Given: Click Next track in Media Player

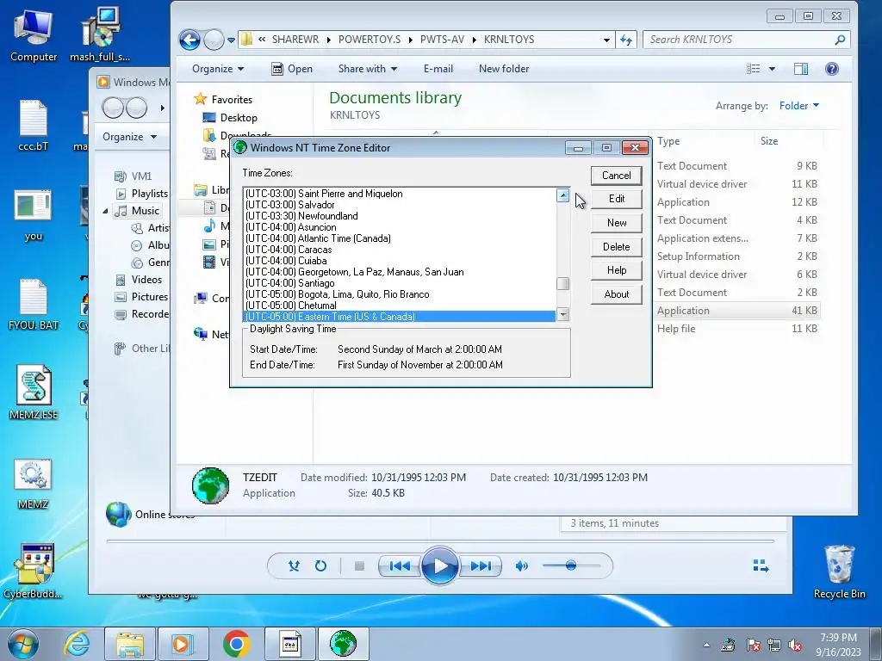Looking at the screenshot, I should tap(480, 566).
